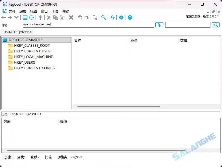222x167 pixels.
Task: Select HKEY_CLASSES_ROOT key
Action: click(x=32, y=45)
